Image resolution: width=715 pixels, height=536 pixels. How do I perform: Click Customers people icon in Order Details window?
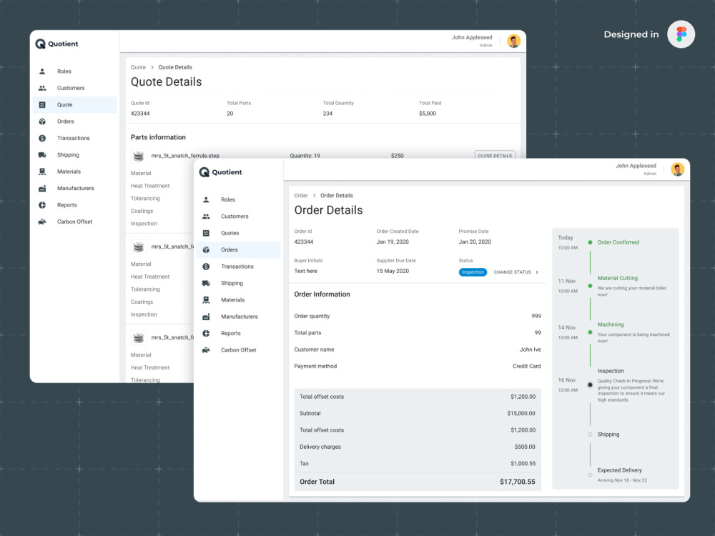206,217
